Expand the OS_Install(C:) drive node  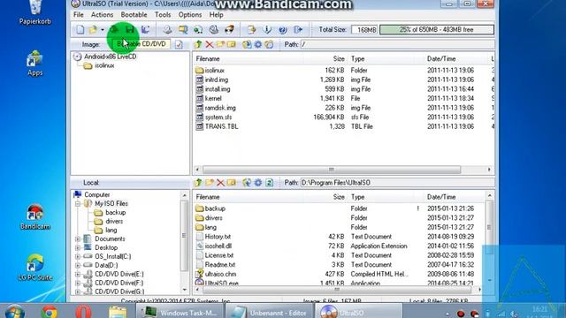[x=78, y=256]
